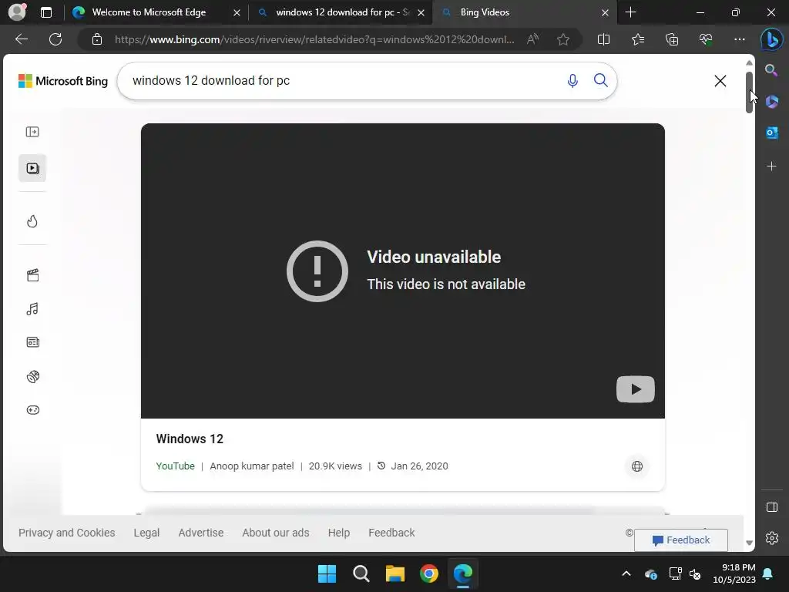Open the tab actions menu icon
This screenshot has width=789, height=592.
point(45,12)
